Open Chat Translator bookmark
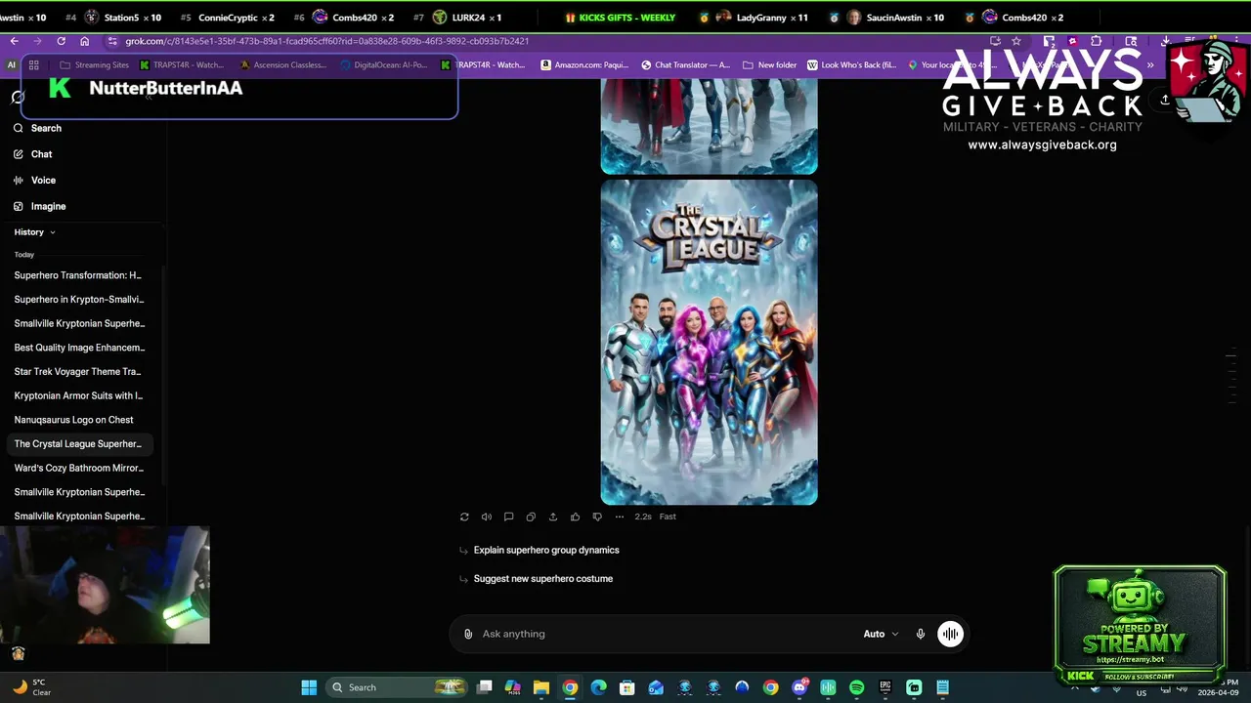The height and width of the screenshot is (703, 1251). [686, 65]
